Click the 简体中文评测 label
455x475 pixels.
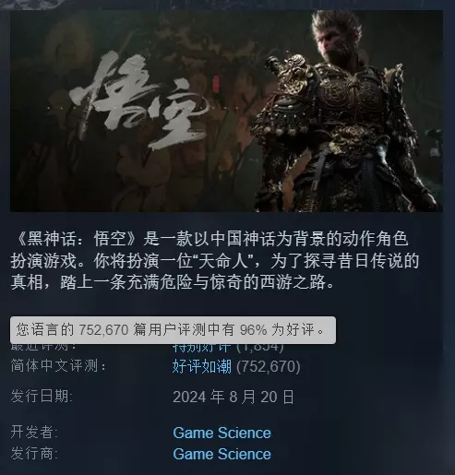[x=58, y=366]
